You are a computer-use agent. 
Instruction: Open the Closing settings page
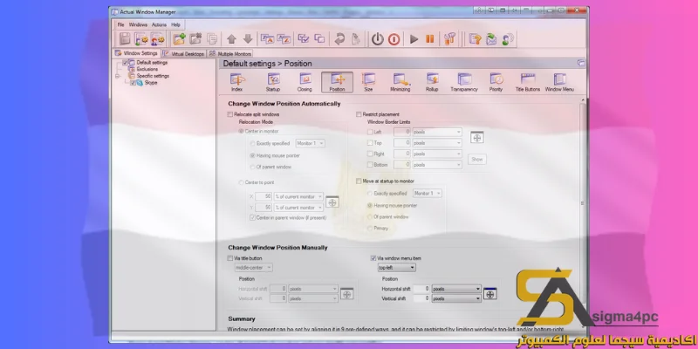click(x=305, y=82)
